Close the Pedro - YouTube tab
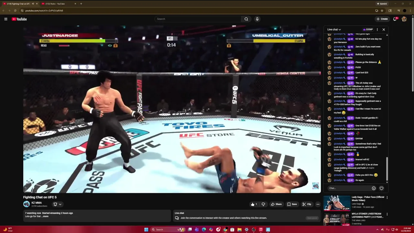 [x=75, y=4]
